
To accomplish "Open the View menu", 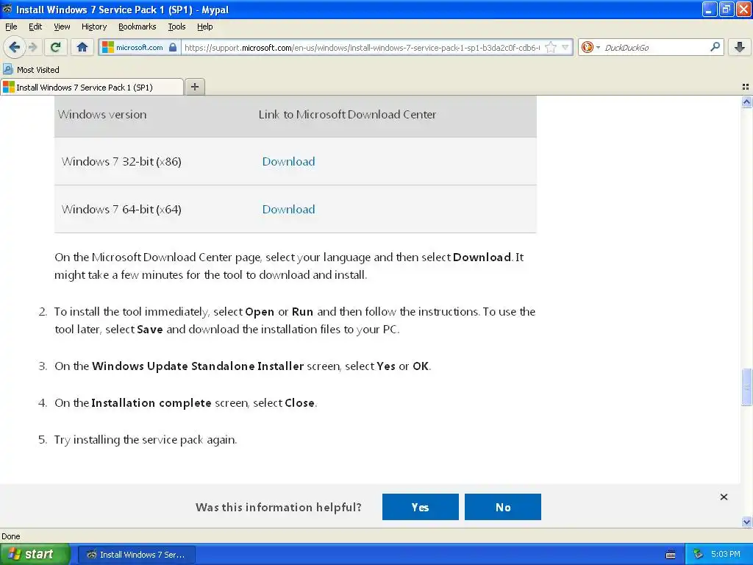I will [x=62, y=26].
